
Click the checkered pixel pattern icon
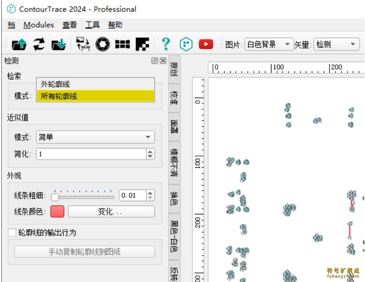point(142,44)
